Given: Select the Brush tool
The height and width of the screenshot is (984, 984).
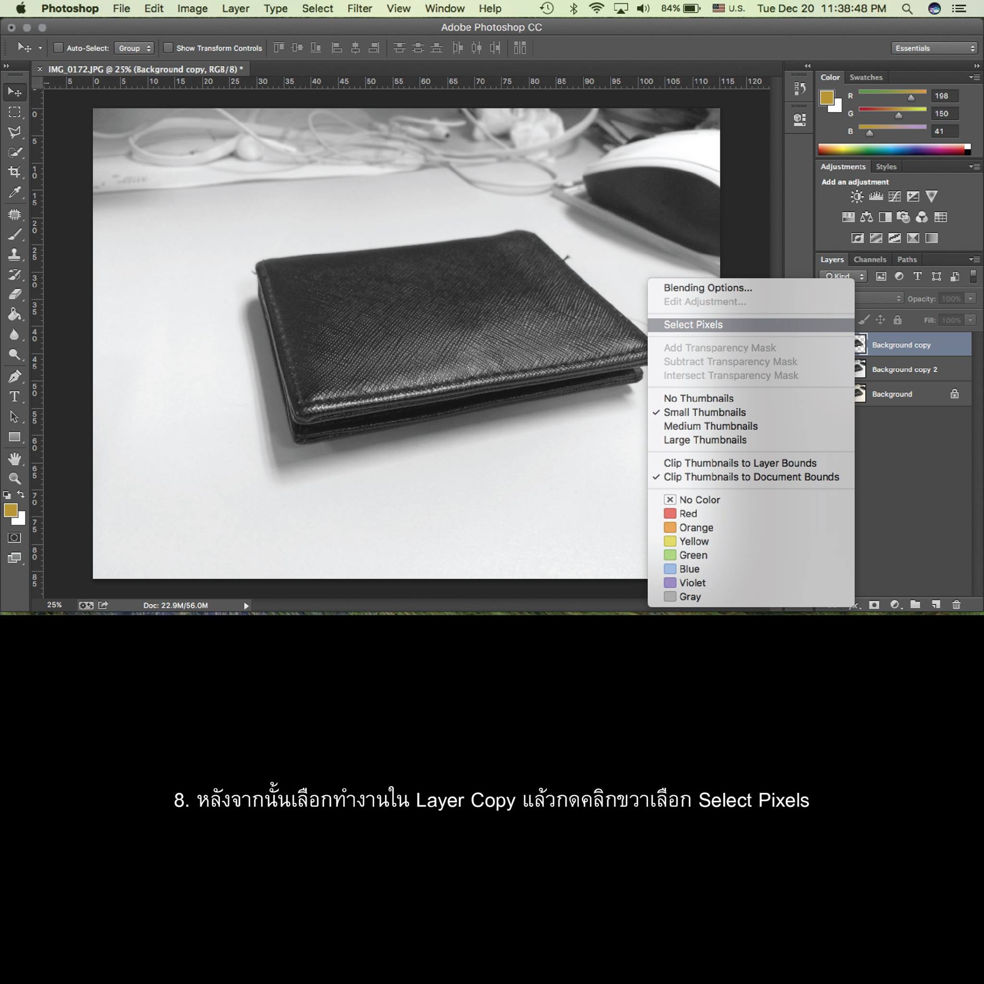Looking at the screenshot, I should (15, 234).
